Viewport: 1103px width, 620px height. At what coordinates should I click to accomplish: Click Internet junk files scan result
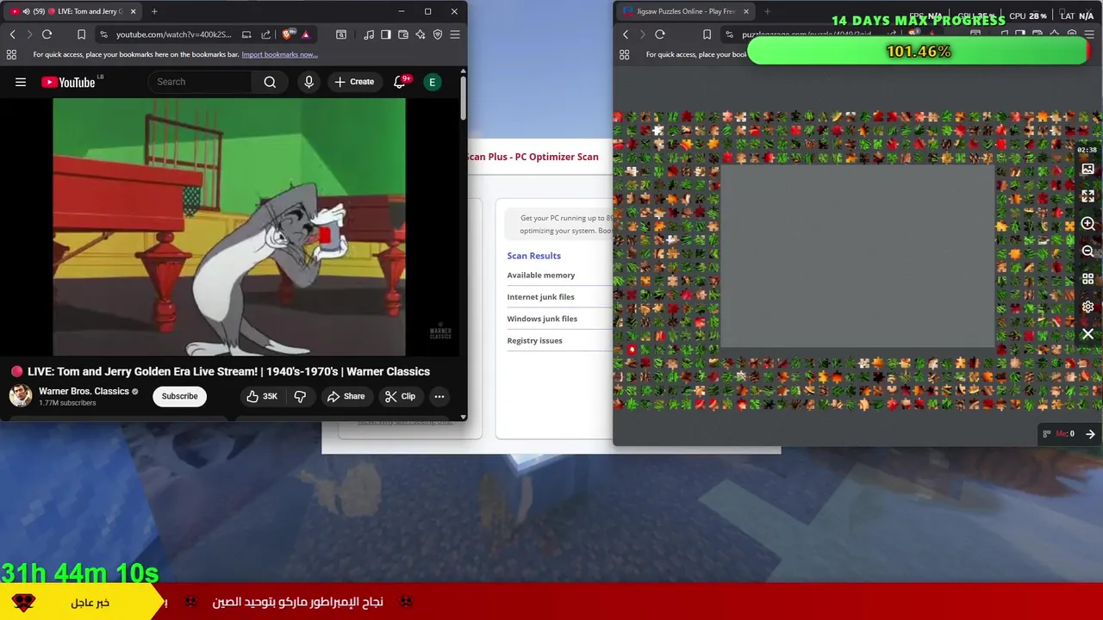[540, 296]
